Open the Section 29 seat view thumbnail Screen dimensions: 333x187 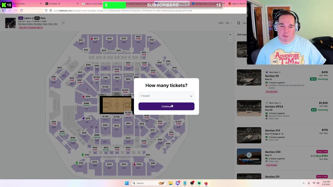pos(249,77)
